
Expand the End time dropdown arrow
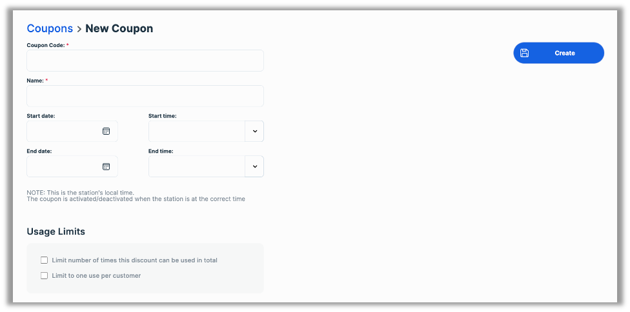254,166
